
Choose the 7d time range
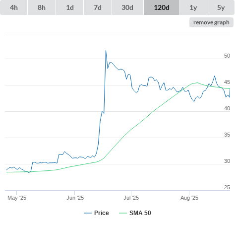point(98,7)
